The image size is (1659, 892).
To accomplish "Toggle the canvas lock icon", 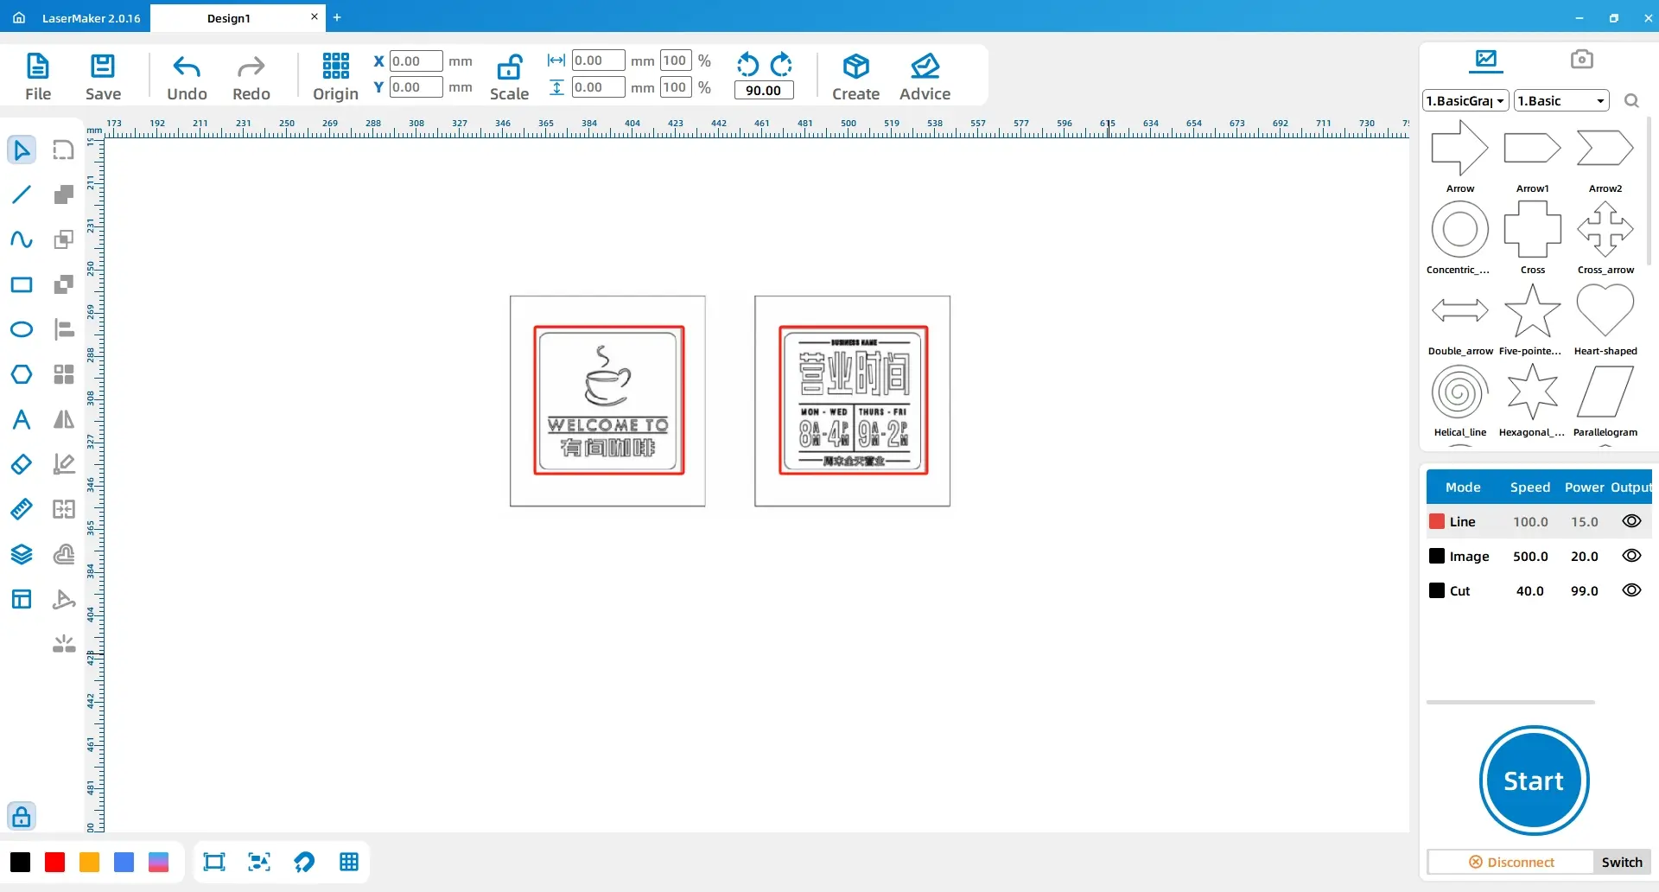I will [x=22, y=816].
